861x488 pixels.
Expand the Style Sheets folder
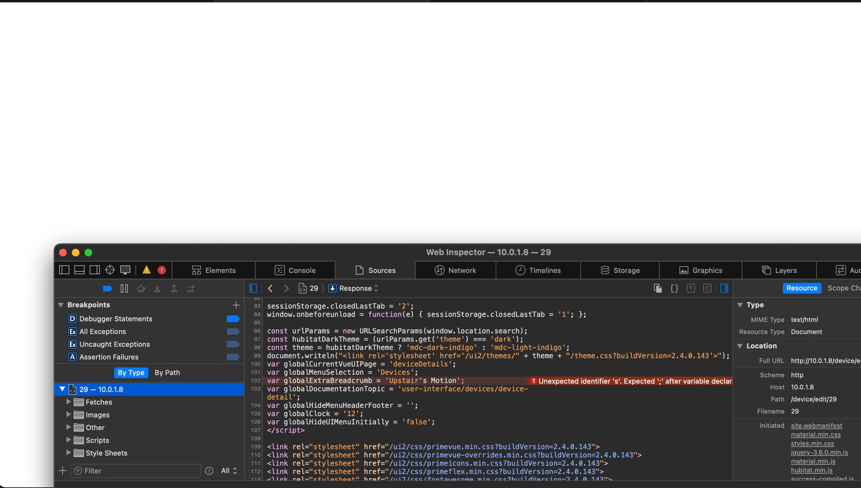pyautogui.click(x=69, y=453)
